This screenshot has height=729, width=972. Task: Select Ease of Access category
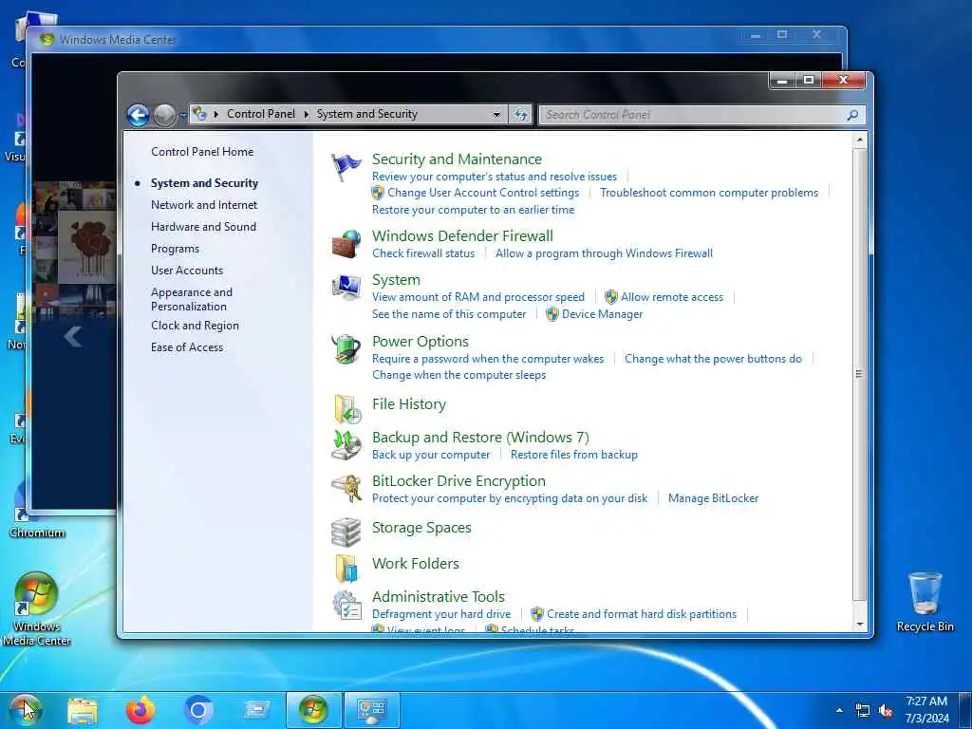pyautogui.click(x=187, y=347)
